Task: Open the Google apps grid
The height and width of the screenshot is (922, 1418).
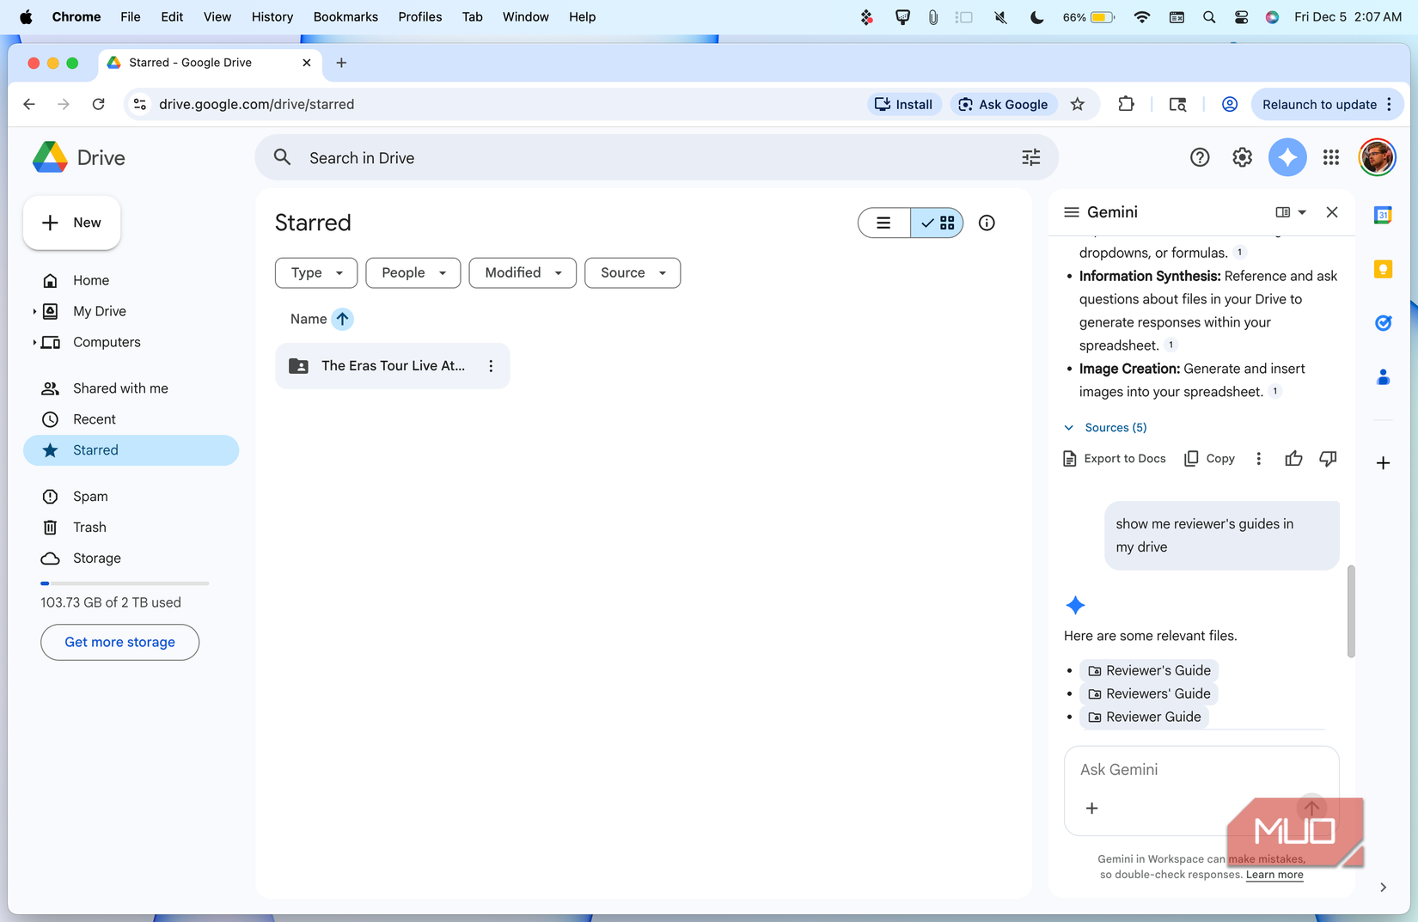Action: [x=1330, y=157]
